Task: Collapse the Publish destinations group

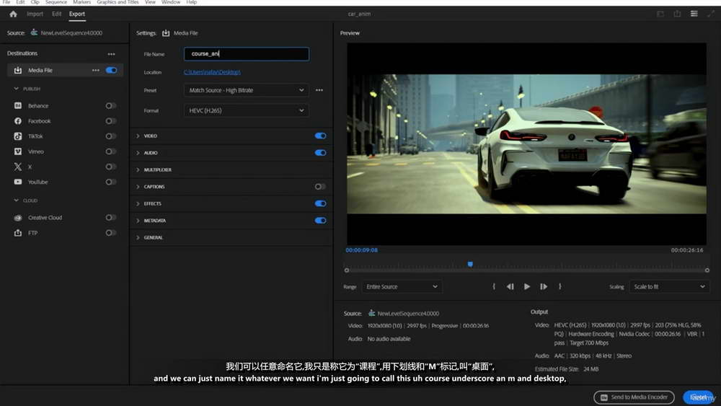Action: [16, 89]
